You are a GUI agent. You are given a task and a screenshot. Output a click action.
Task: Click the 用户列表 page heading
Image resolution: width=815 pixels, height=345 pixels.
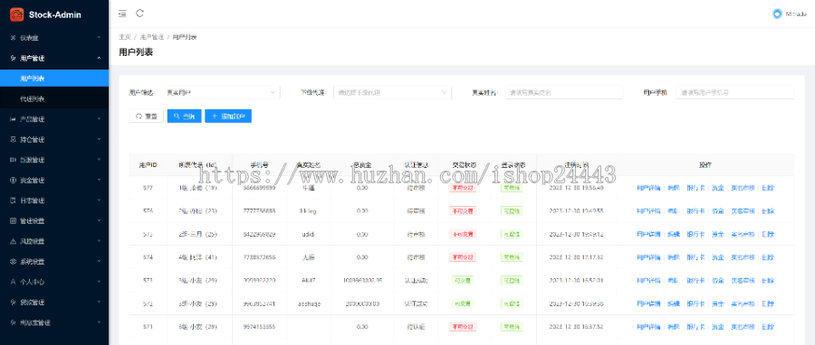(x=136, y=52)
